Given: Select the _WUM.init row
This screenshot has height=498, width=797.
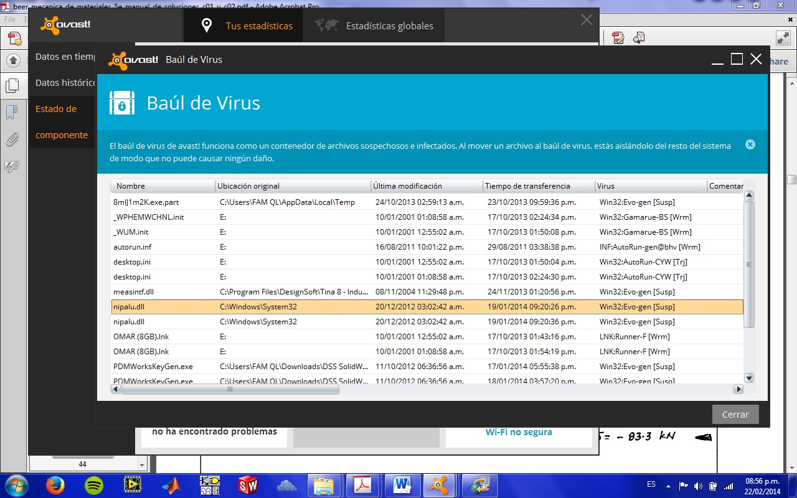Looking at the screenshot, I should 427,232.
